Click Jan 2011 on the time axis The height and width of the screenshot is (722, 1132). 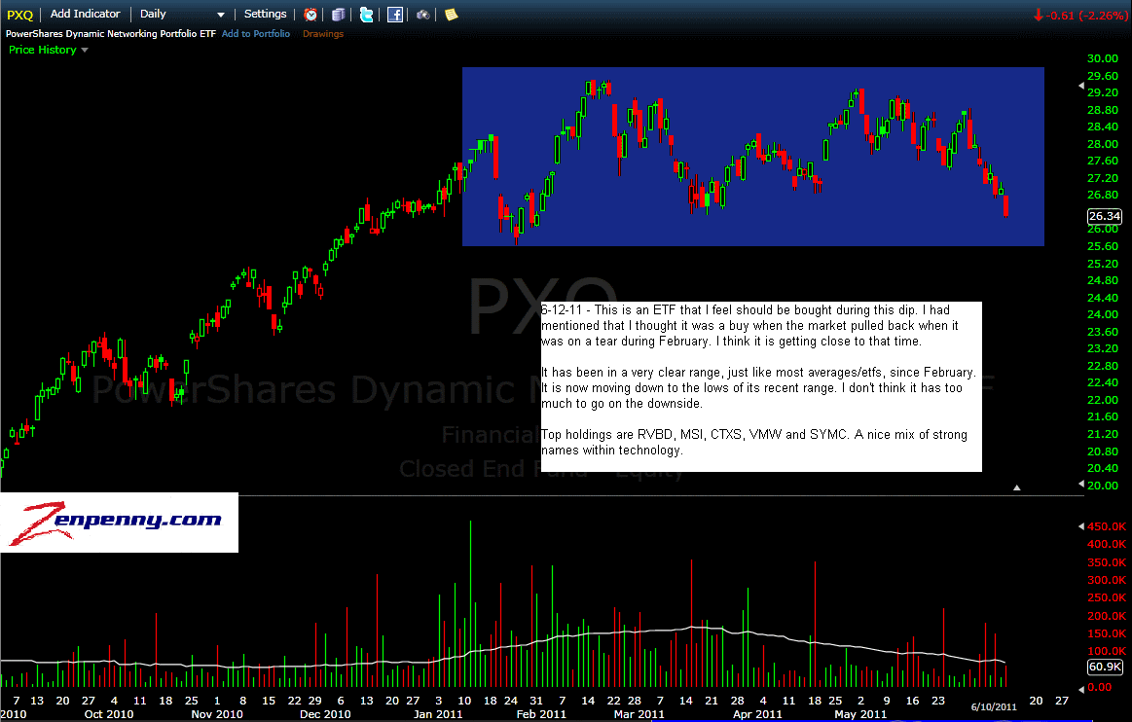tap(437, 714)
